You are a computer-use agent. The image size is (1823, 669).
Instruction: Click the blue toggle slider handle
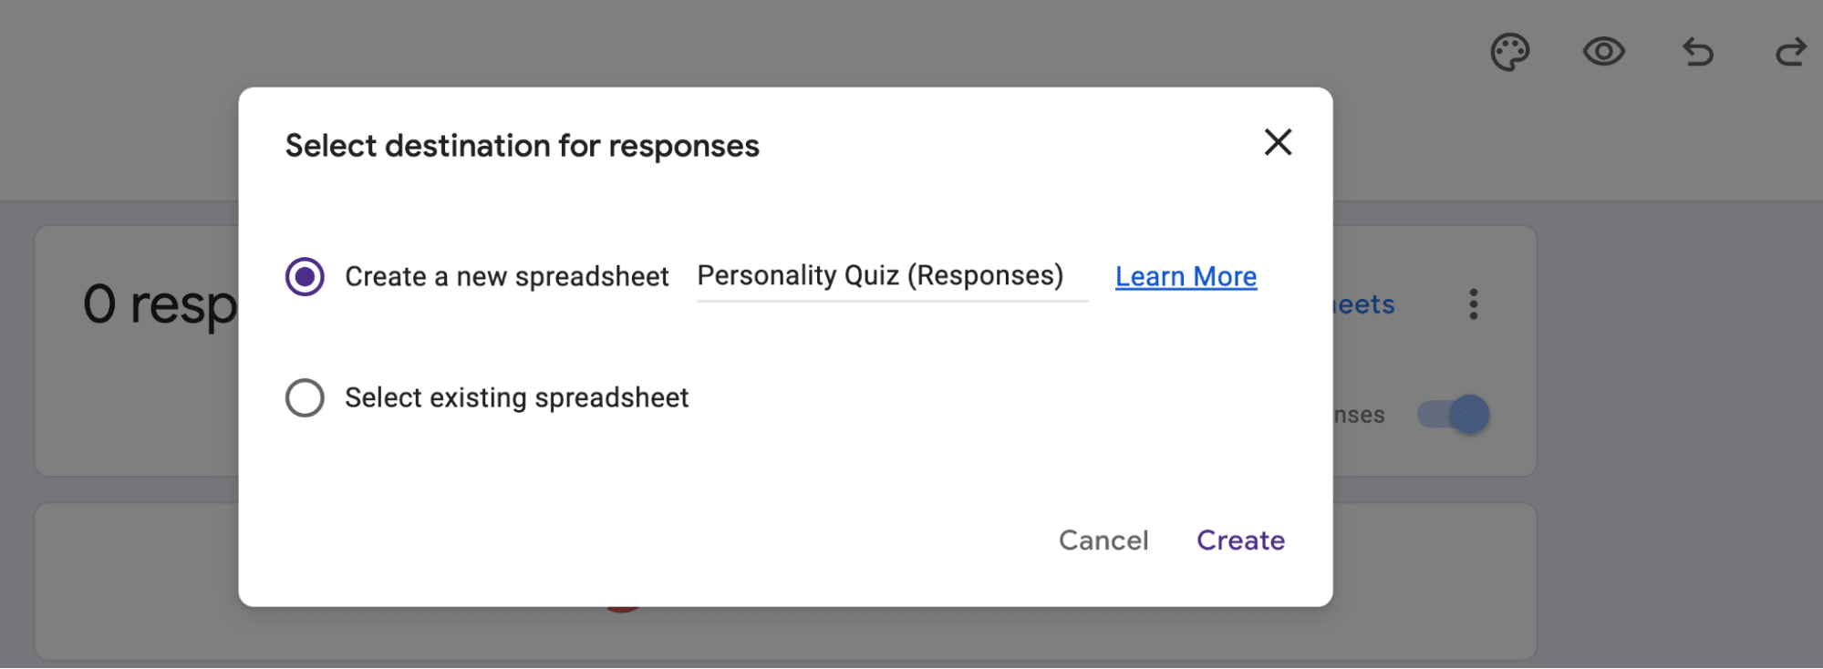(x=1469, y=414)
